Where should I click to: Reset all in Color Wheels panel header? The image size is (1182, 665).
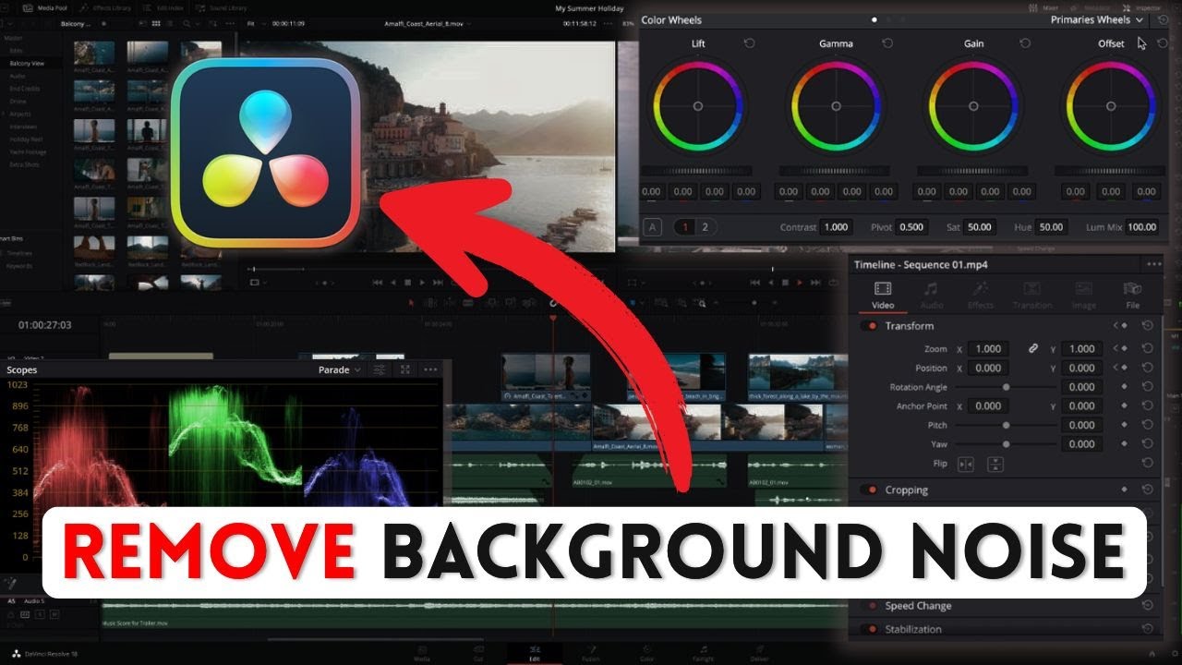pos(1163,19)
